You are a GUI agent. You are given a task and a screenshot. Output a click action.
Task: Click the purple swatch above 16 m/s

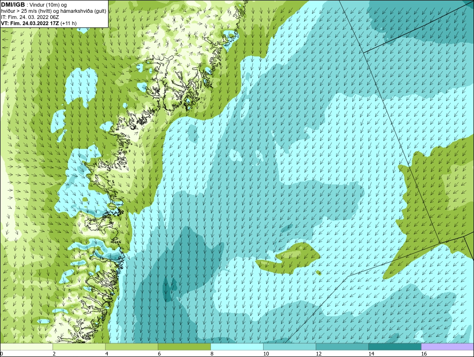[447, 347]
